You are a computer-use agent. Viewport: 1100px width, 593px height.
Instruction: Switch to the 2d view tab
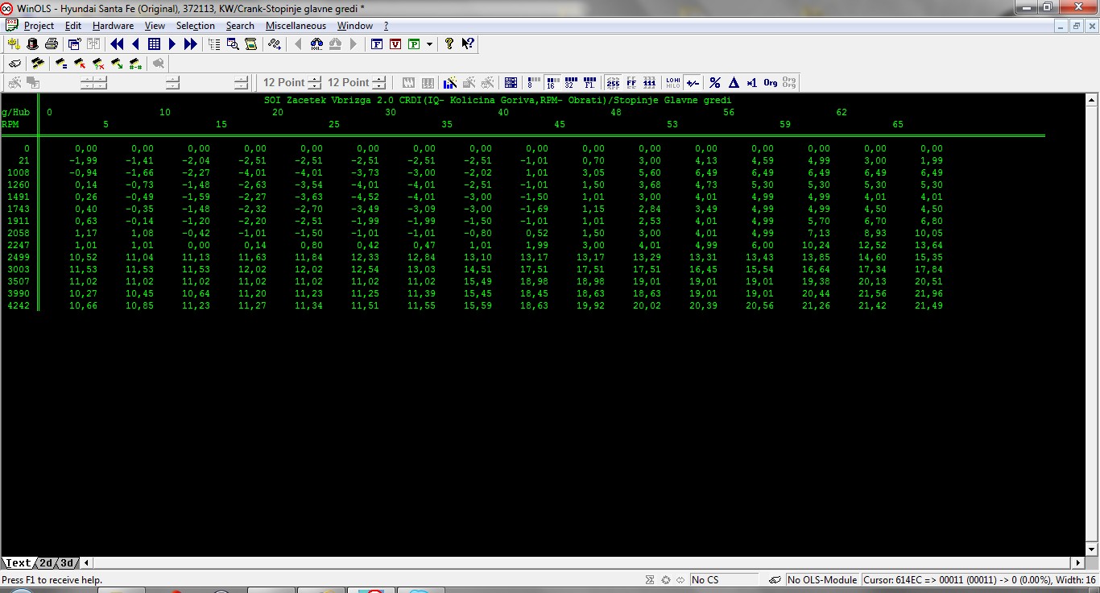click(x=47, y=563)
